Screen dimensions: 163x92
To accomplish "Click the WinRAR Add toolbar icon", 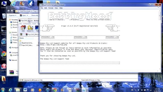I will (23, 28).
